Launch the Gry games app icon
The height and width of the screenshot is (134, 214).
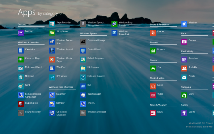(x=153, y=68)
